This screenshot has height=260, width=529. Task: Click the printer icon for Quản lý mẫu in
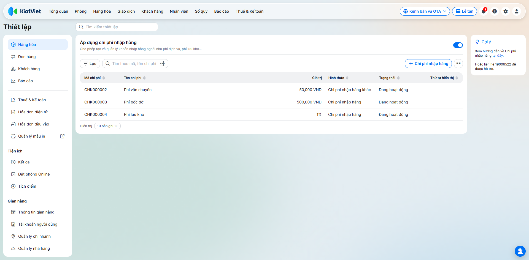point(13,136)
